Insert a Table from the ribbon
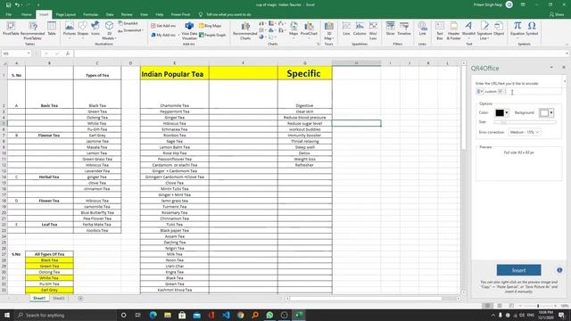The height and width of the screenshot is (321, 571). [52, 29]
